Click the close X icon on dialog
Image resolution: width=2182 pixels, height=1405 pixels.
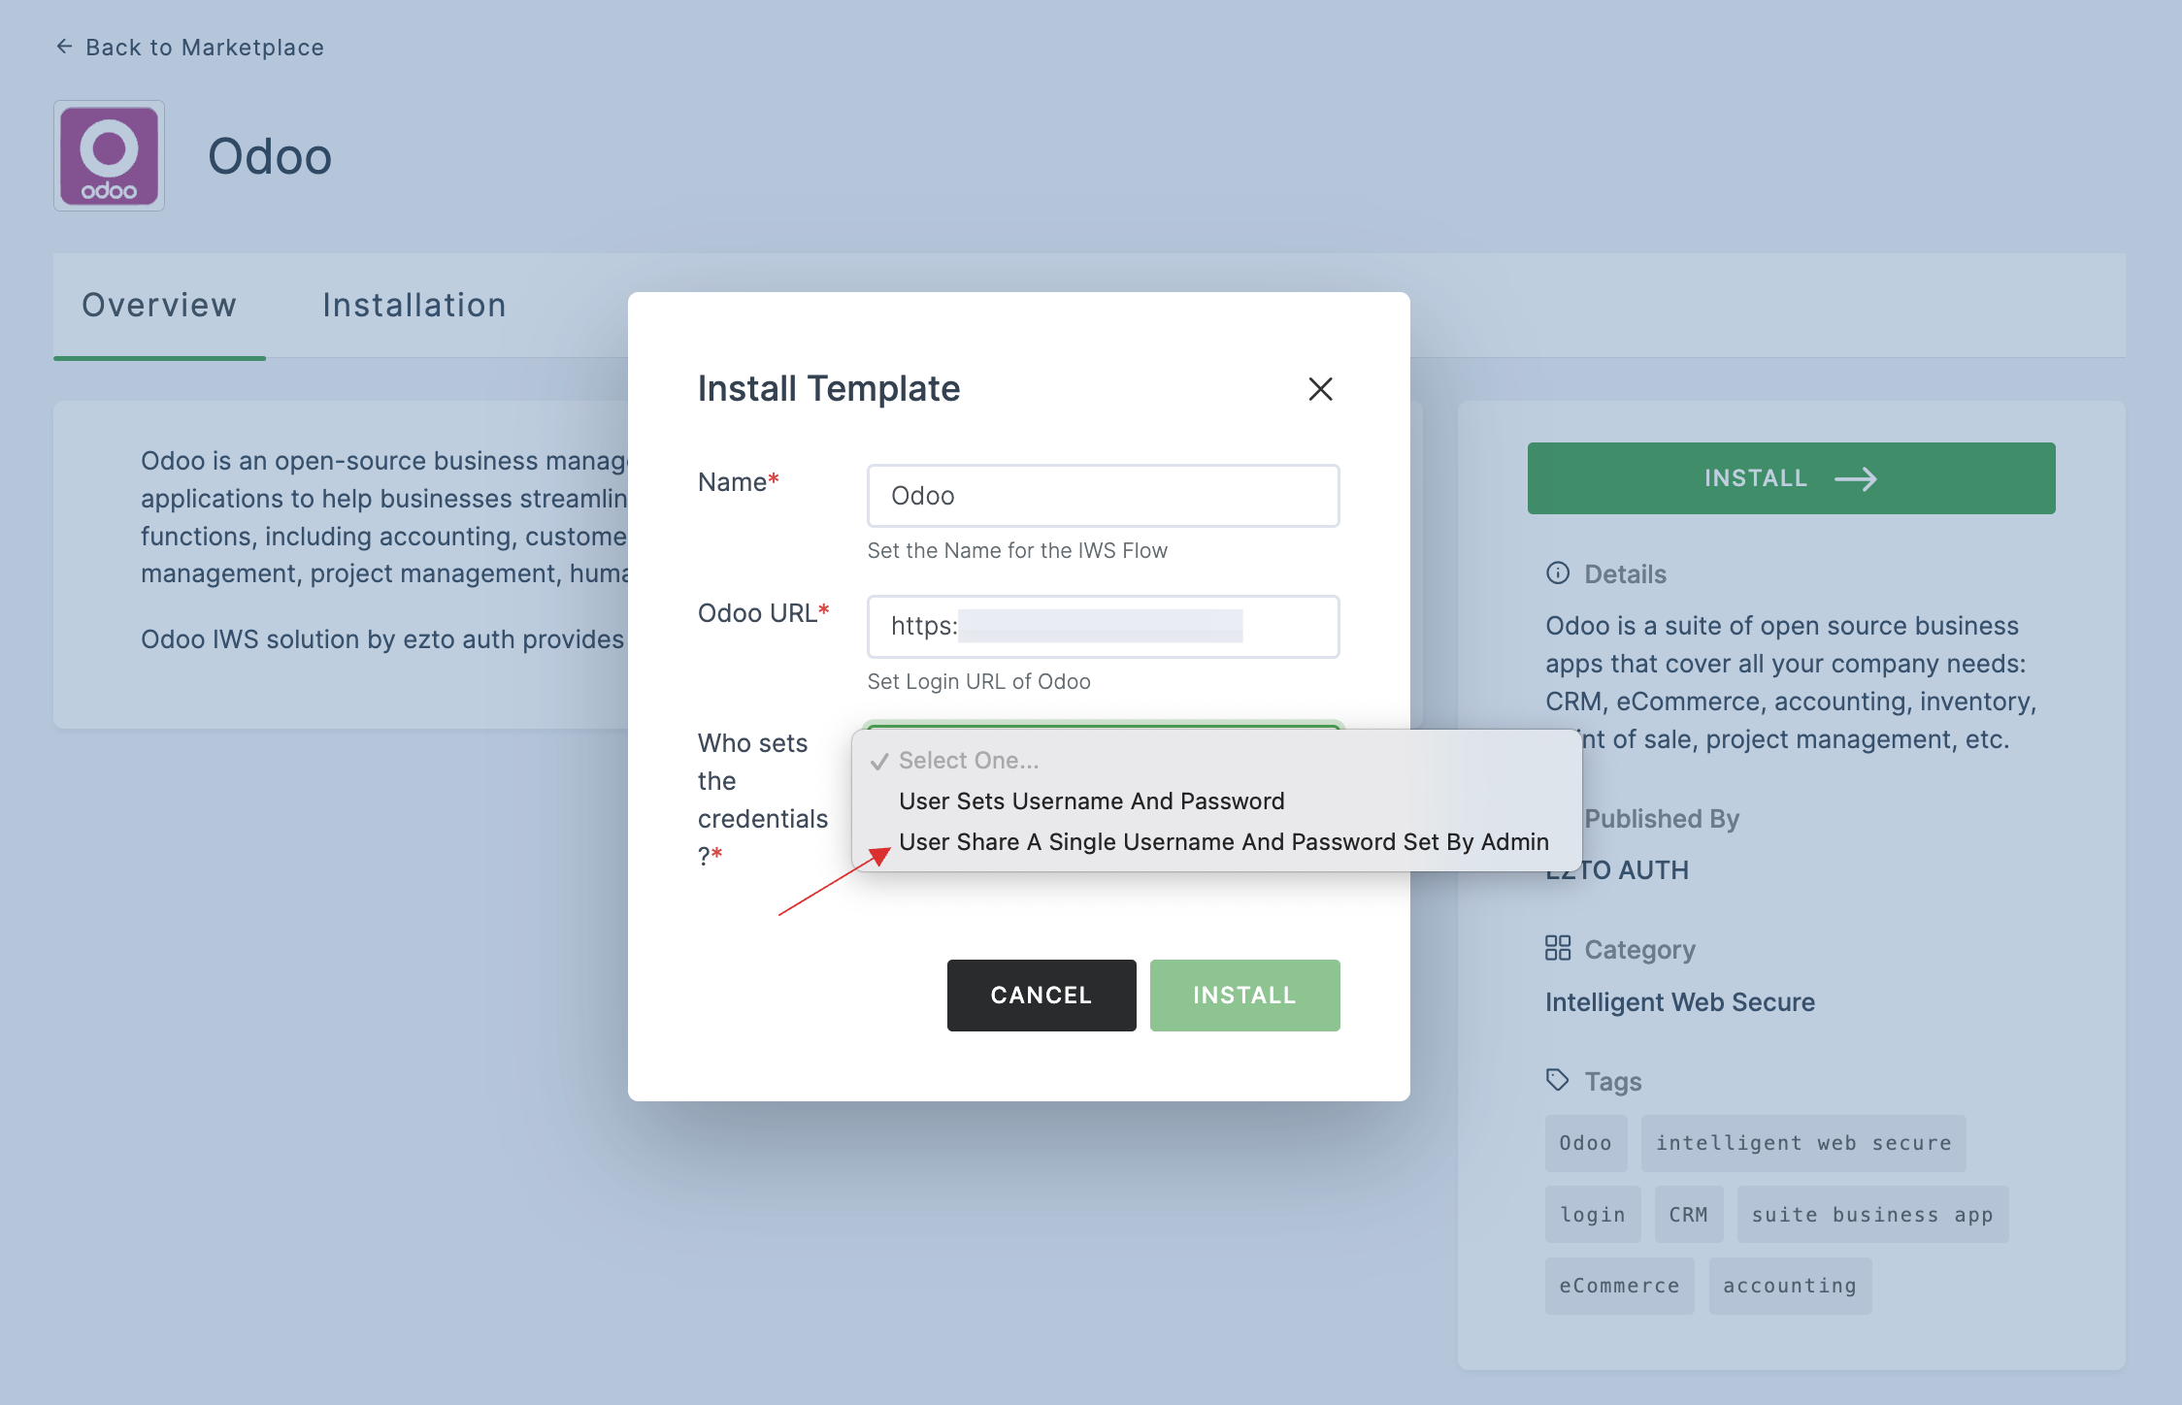point(1320,388)
